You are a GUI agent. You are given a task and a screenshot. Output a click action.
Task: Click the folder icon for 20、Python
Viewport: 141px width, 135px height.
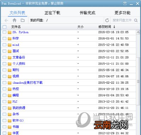(x=10, y=32)
